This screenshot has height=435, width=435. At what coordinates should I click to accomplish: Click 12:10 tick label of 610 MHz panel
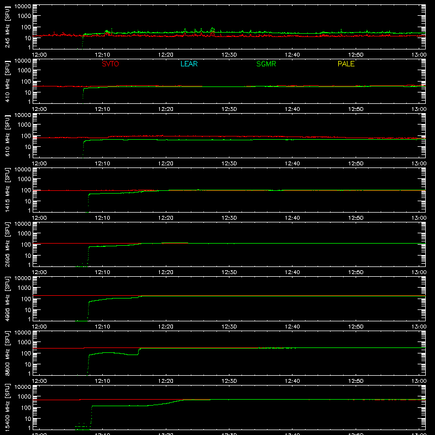[102, 164]
